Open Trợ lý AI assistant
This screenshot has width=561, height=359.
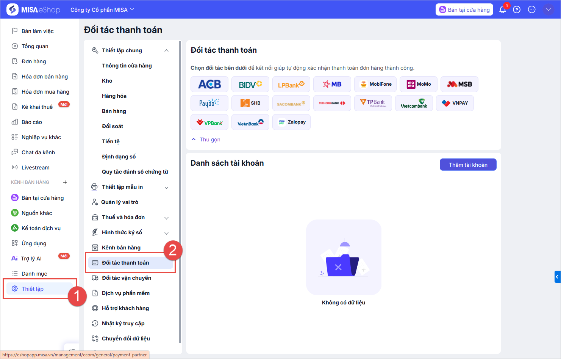pos(31,259)
